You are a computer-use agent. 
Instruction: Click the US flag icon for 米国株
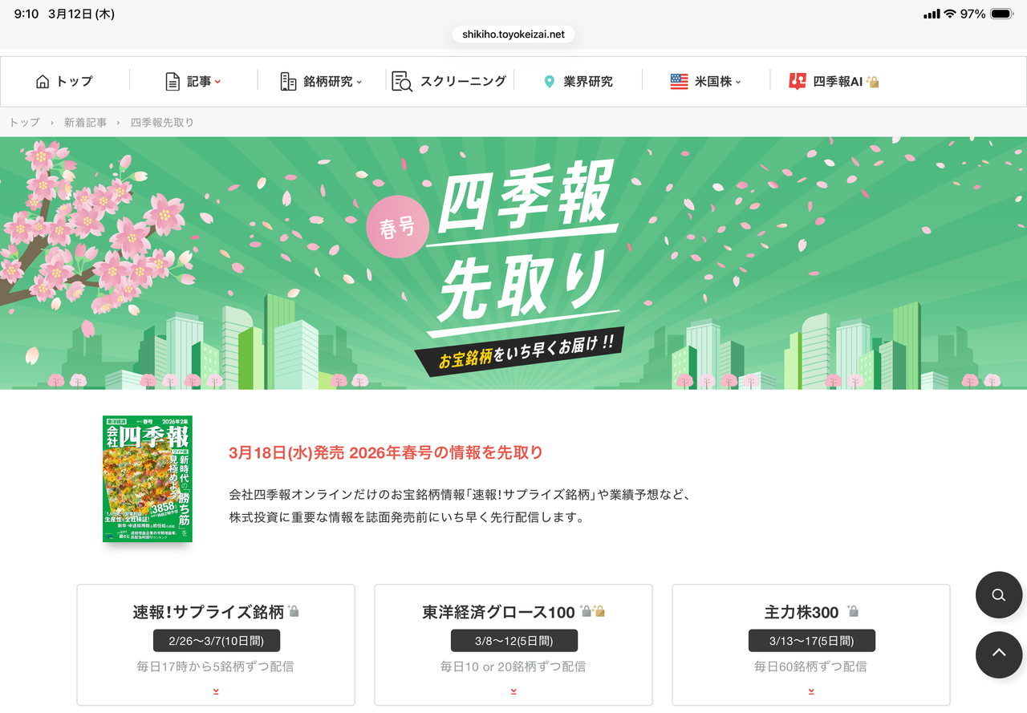pos(679,81)
